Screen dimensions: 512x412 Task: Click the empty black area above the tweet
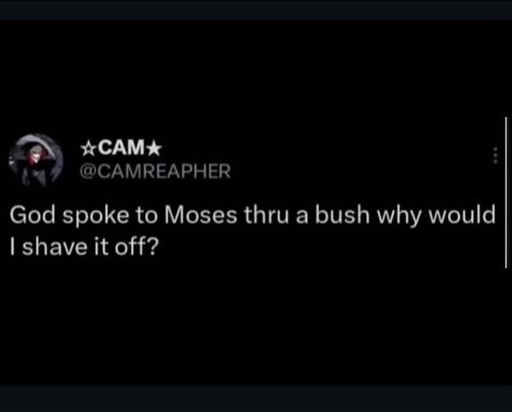pyautogui.click(x=256, y=75)
